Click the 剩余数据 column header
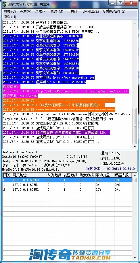The height and width of the screenshot is (263, 140). point(87,175)
